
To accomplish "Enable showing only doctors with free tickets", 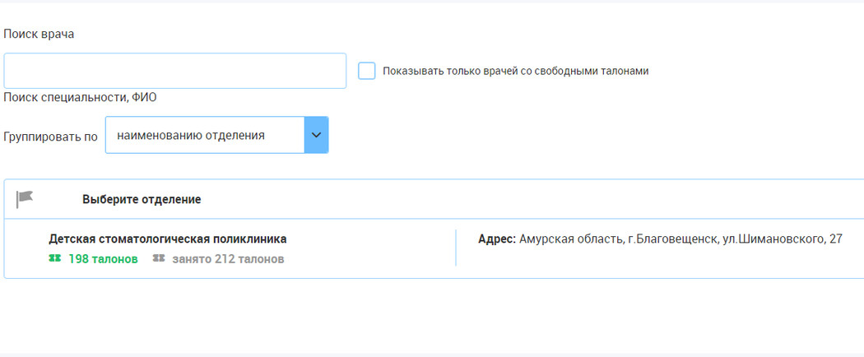I will 366,71.
